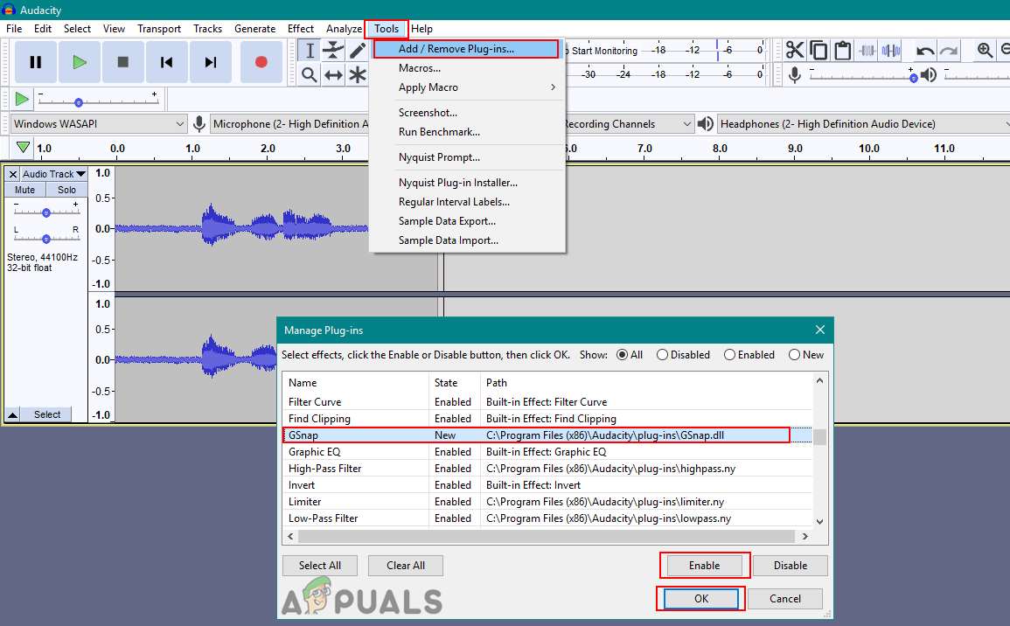This screenshot has height=626, width=1010.
Task: Start recording with the red Record button
Action: 261,62
